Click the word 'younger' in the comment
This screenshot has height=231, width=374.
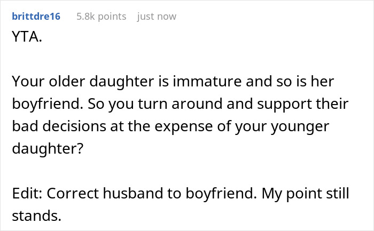300,127
